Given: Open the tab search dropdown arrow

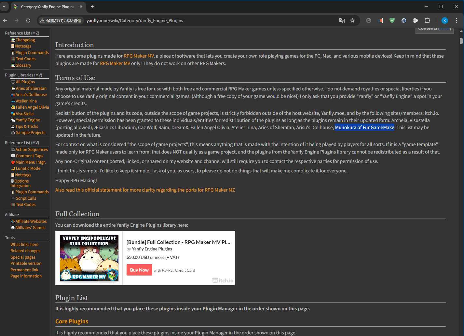Looking at the screenshot, I should coord(4,7).
